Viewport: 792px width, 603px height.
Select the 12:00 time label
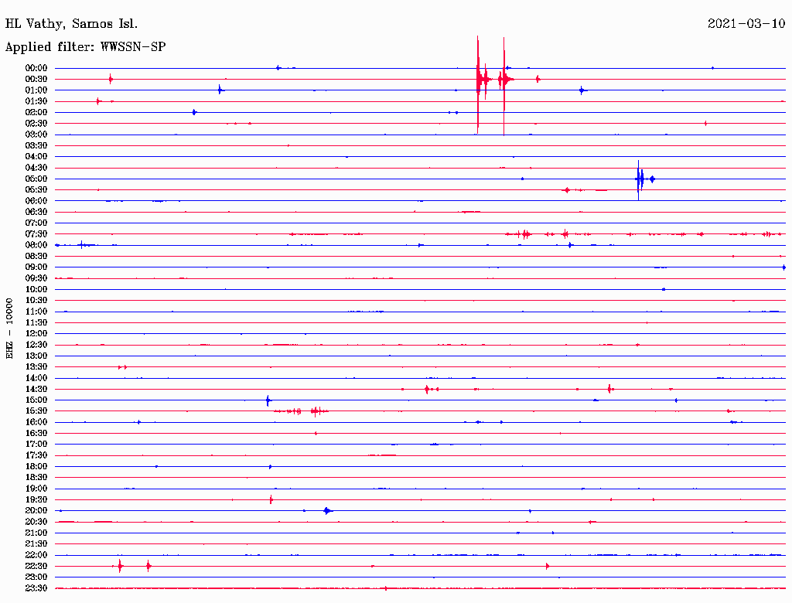coord(36,334)
